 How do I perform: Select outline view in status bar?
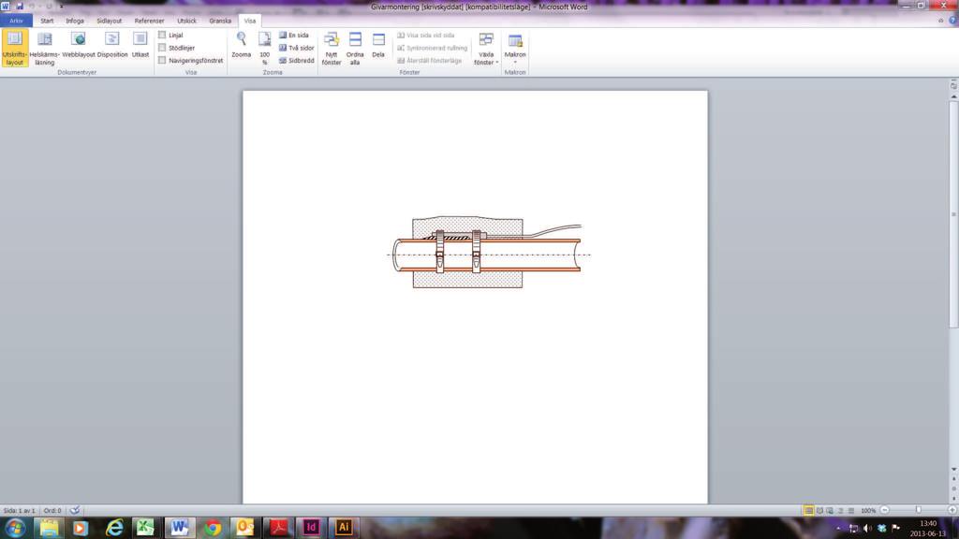coord(840,510)
